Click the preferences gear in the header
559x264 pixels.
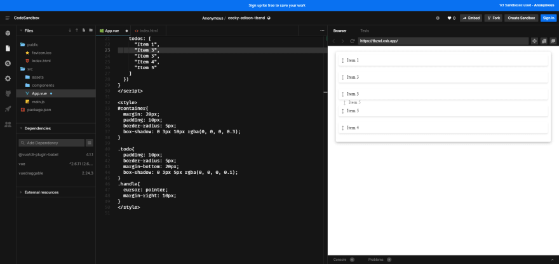click(438, 18)
